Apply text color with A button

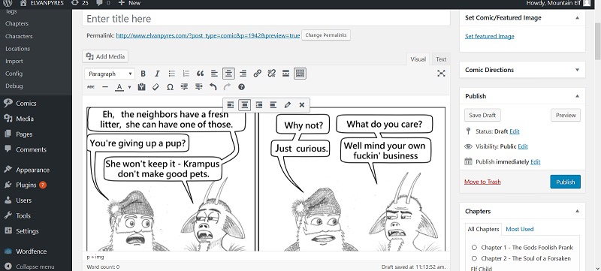(x=119, y=87)
